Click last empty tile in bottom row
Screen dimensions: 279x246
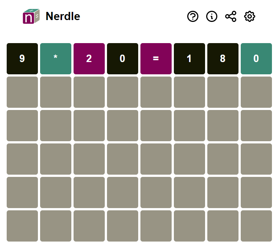[x=256, y=226]
